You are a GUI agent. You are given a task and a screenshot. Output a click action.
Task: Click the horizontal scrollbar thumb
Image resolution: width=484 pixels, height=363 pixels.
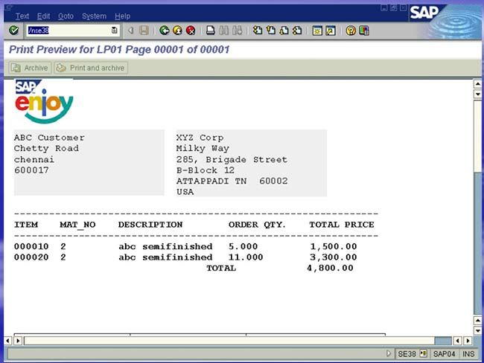pyautogui.click(x=229, y=341)
